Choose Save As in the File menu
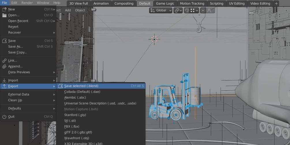The height and width of the screenshot is (145, 290). (28, 46)
